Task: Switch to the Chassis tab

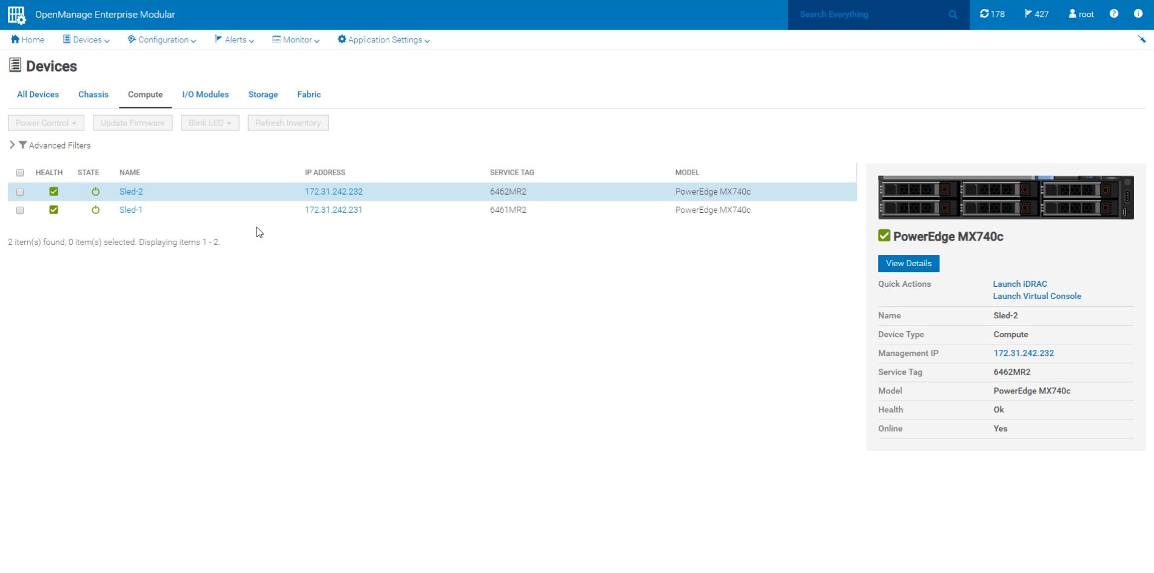Action: click(x=93, y=95)
